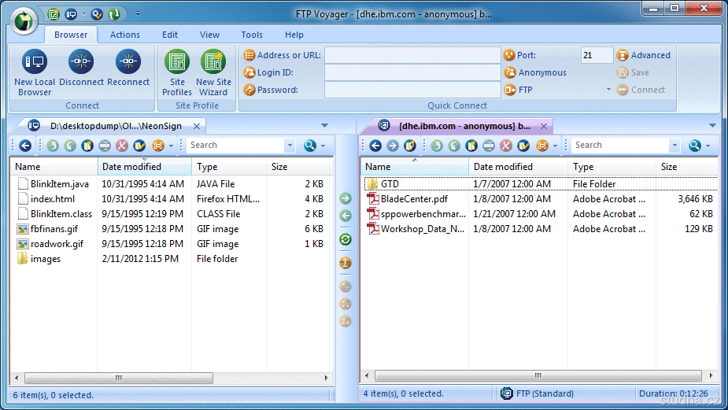
Task: Open the Tools ribbon tab
Action: tap(252, 35)
